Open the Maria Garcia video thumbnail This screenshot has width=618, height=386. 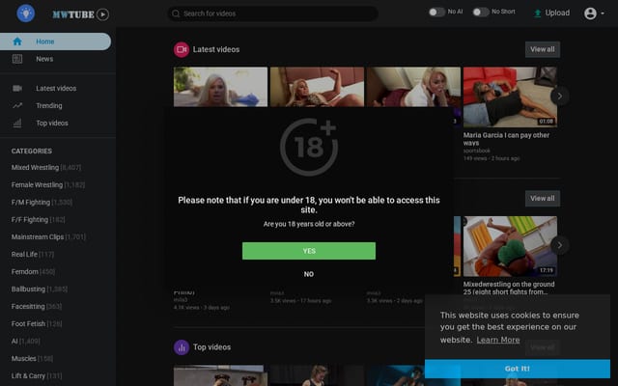point(510,96)
